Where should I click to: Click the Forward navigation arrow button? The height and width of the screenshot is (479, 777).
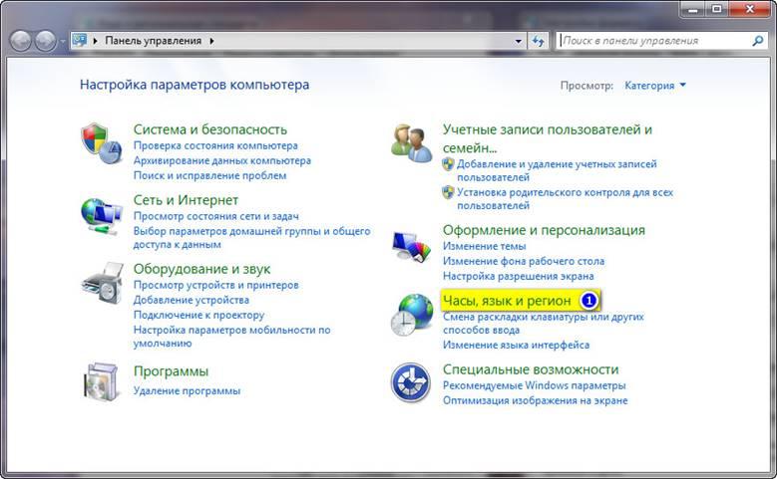click(x=45, y=41)
